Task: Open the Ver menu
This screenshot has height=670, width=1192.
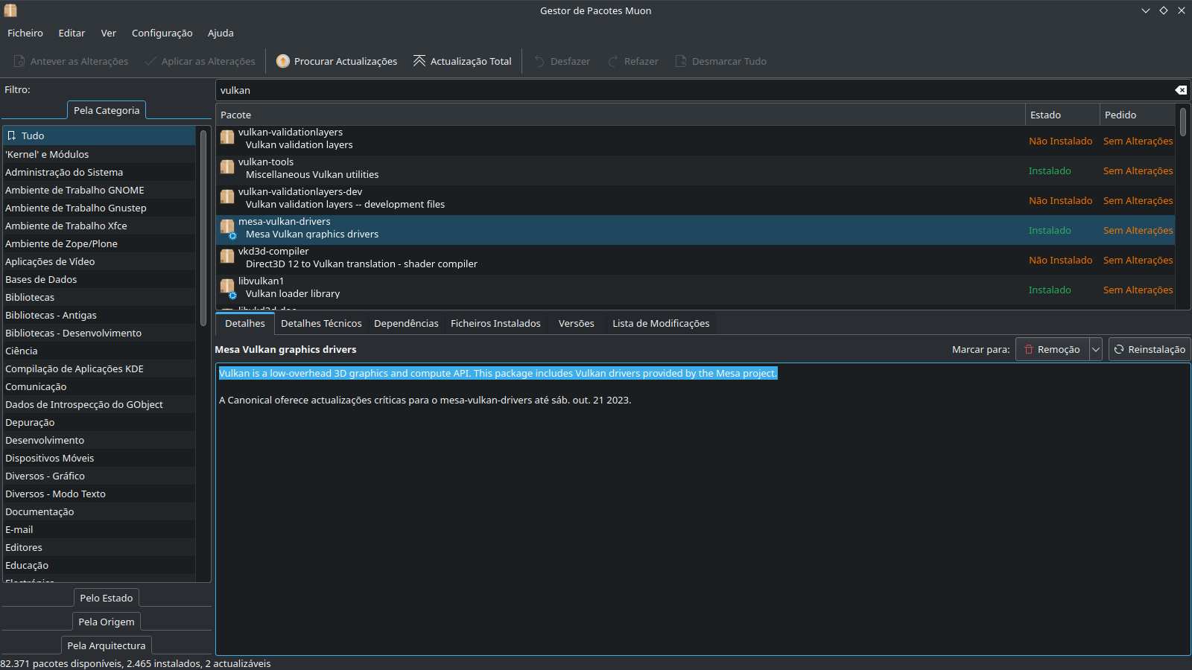Action: tap(109, 33)
